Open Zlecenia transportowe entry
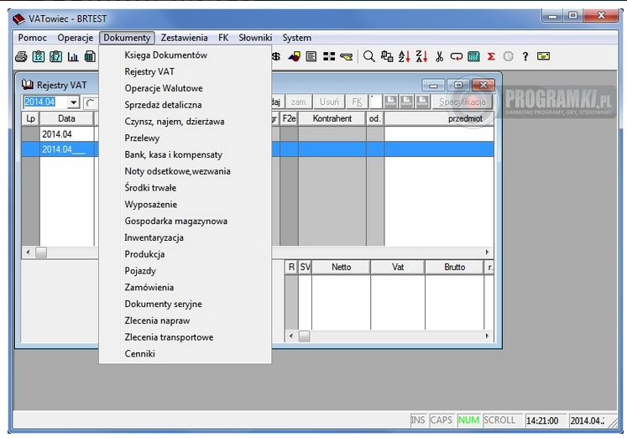The height and width of the screenshot is (438, 627). tap(185, 337)
